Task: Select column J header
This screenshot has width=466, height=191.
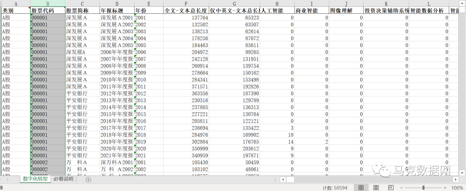Action: 346,3
